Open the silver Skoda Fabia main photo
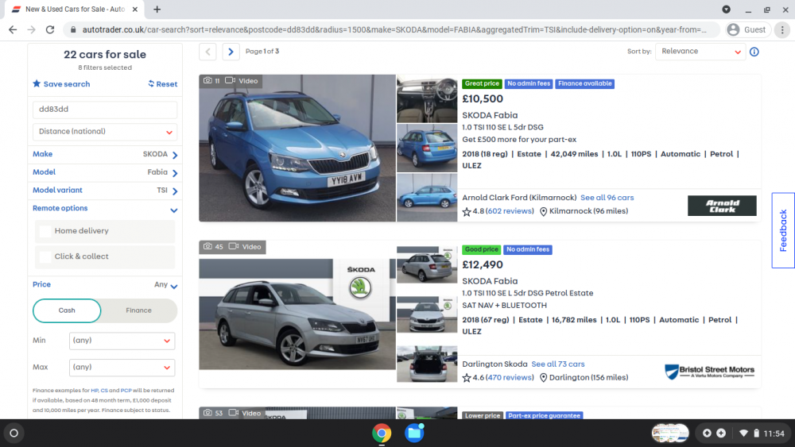 [297, 314]
